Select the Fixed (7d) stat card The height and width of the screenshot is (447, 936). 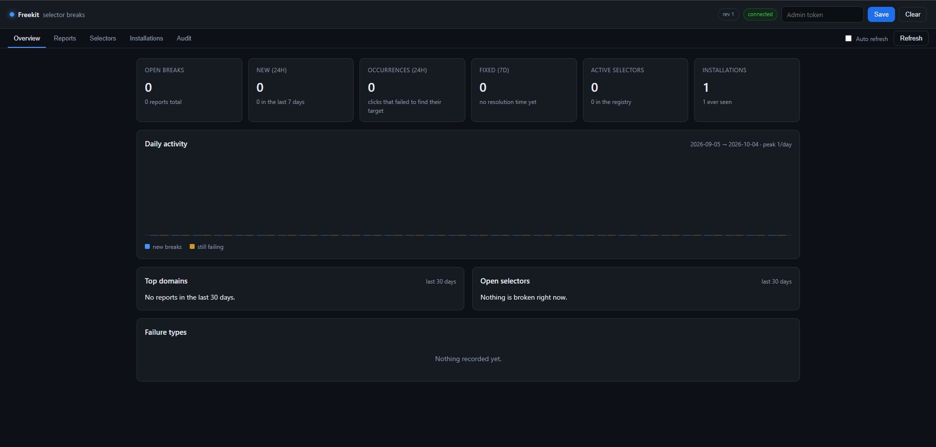(x=524, y=90)
